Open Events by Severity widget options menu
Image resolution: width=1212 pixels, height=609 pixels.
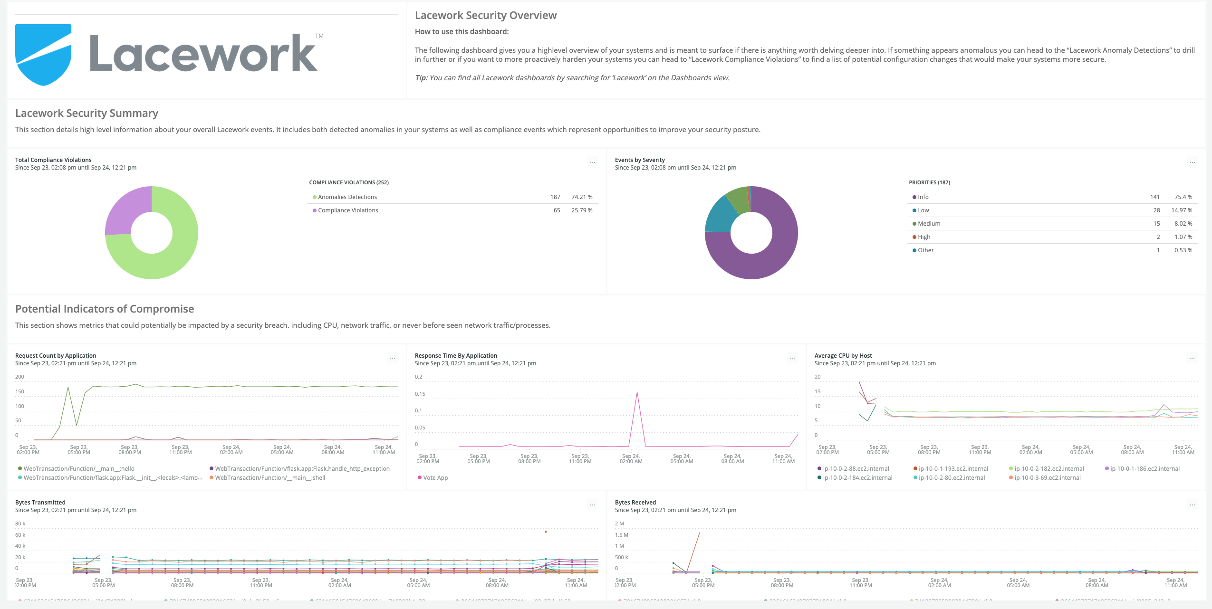pos(1192,162)
